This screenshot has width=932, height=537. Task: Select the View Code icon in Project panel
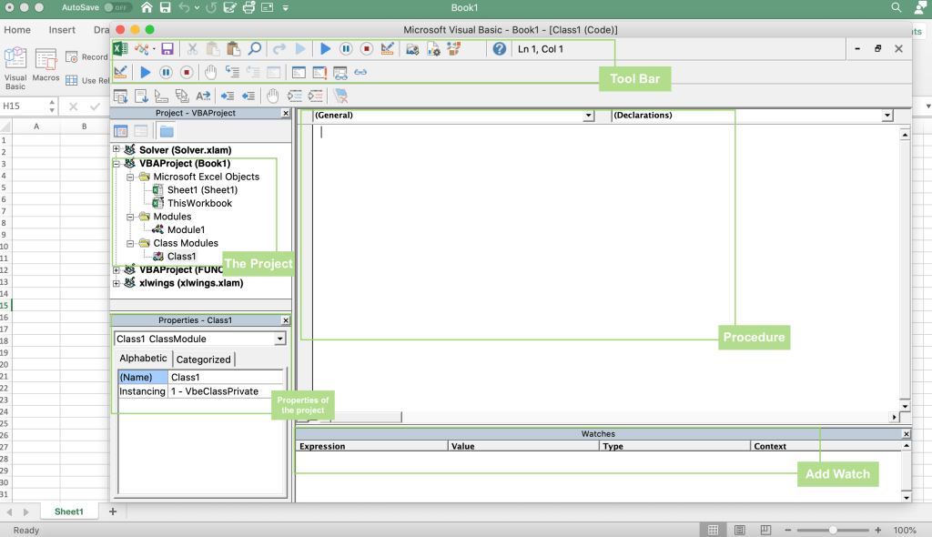tap(121, 131)
